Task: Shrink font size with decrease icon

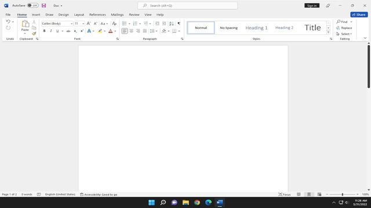Action: pyautogui.click(x=95, y=23)
